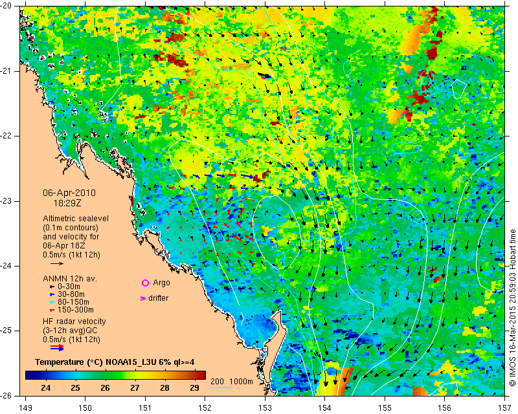This screenshot has height=414, width=518.
Task: Click the Argo magenta circle legend symbol
Action: pos(145,283)
